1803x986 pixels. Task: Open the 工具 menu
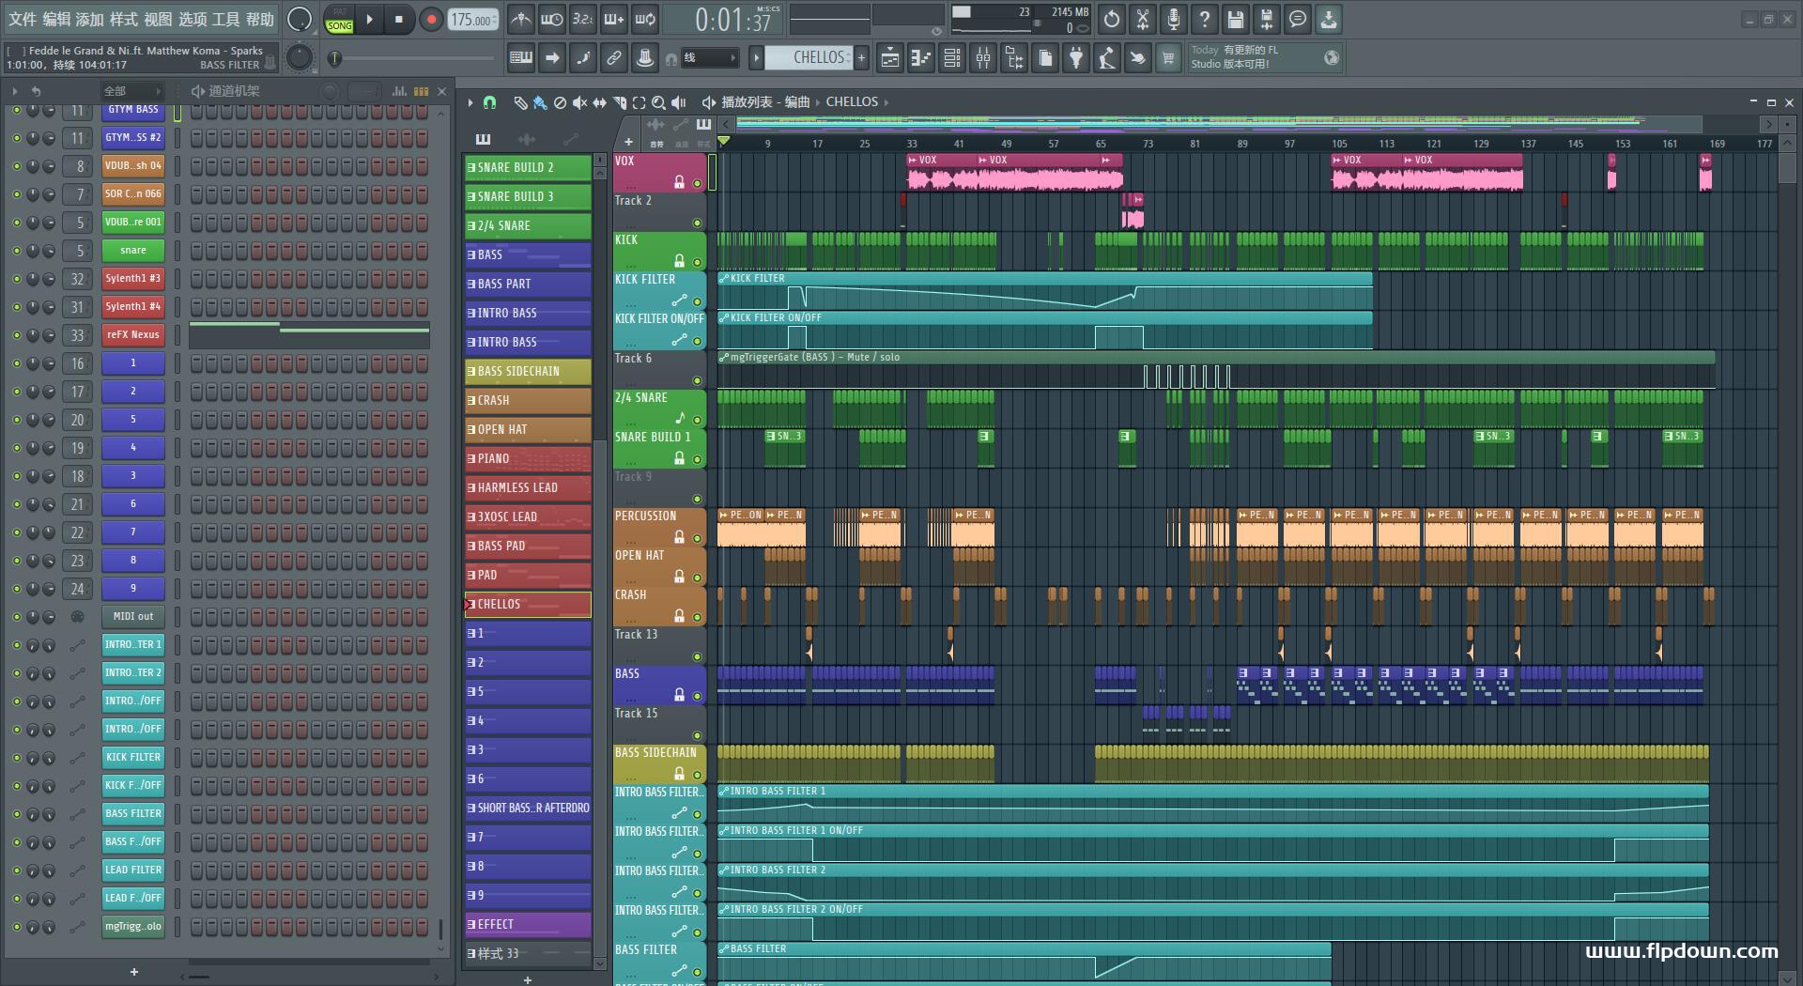[x=225, y=19]
